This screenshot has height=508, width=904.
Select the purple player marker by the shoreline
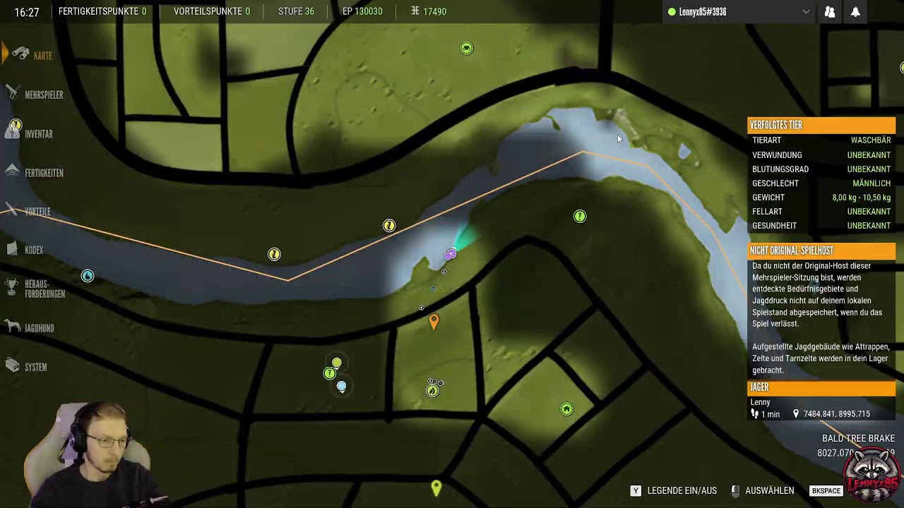coord(450,255)
